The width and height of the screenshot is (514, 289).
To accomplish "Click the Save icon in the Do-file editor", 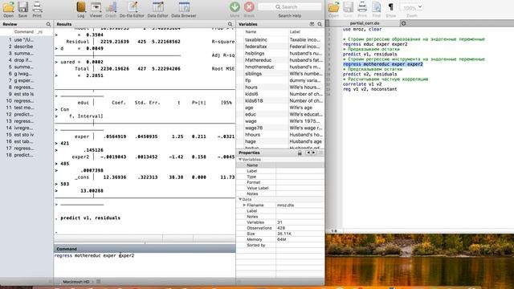I will pos(348,7).
